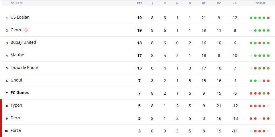Click Typon's grey last form dot

click(x=268, y=106)
